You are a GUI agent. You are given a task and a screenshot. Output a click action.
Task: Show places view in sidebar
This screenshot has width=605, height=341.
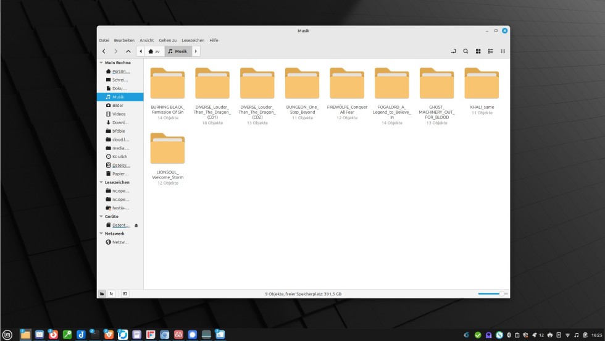click(102, 293)
